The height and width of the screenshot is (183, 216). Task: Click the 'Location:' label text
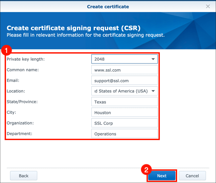[x=16, y=91]
